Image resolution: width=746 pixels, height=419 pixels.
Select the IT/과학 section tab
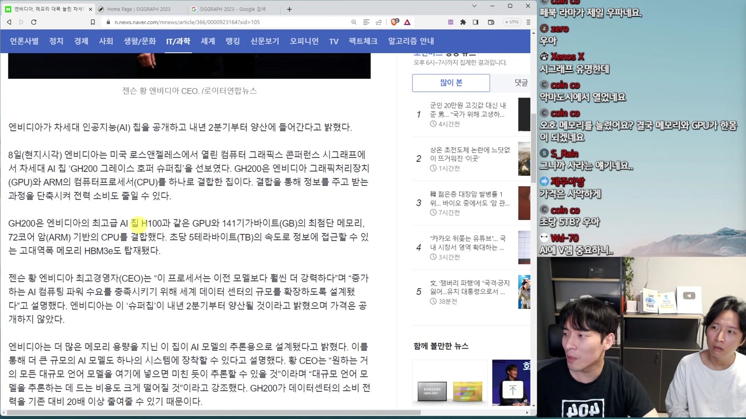click(178, 41)
